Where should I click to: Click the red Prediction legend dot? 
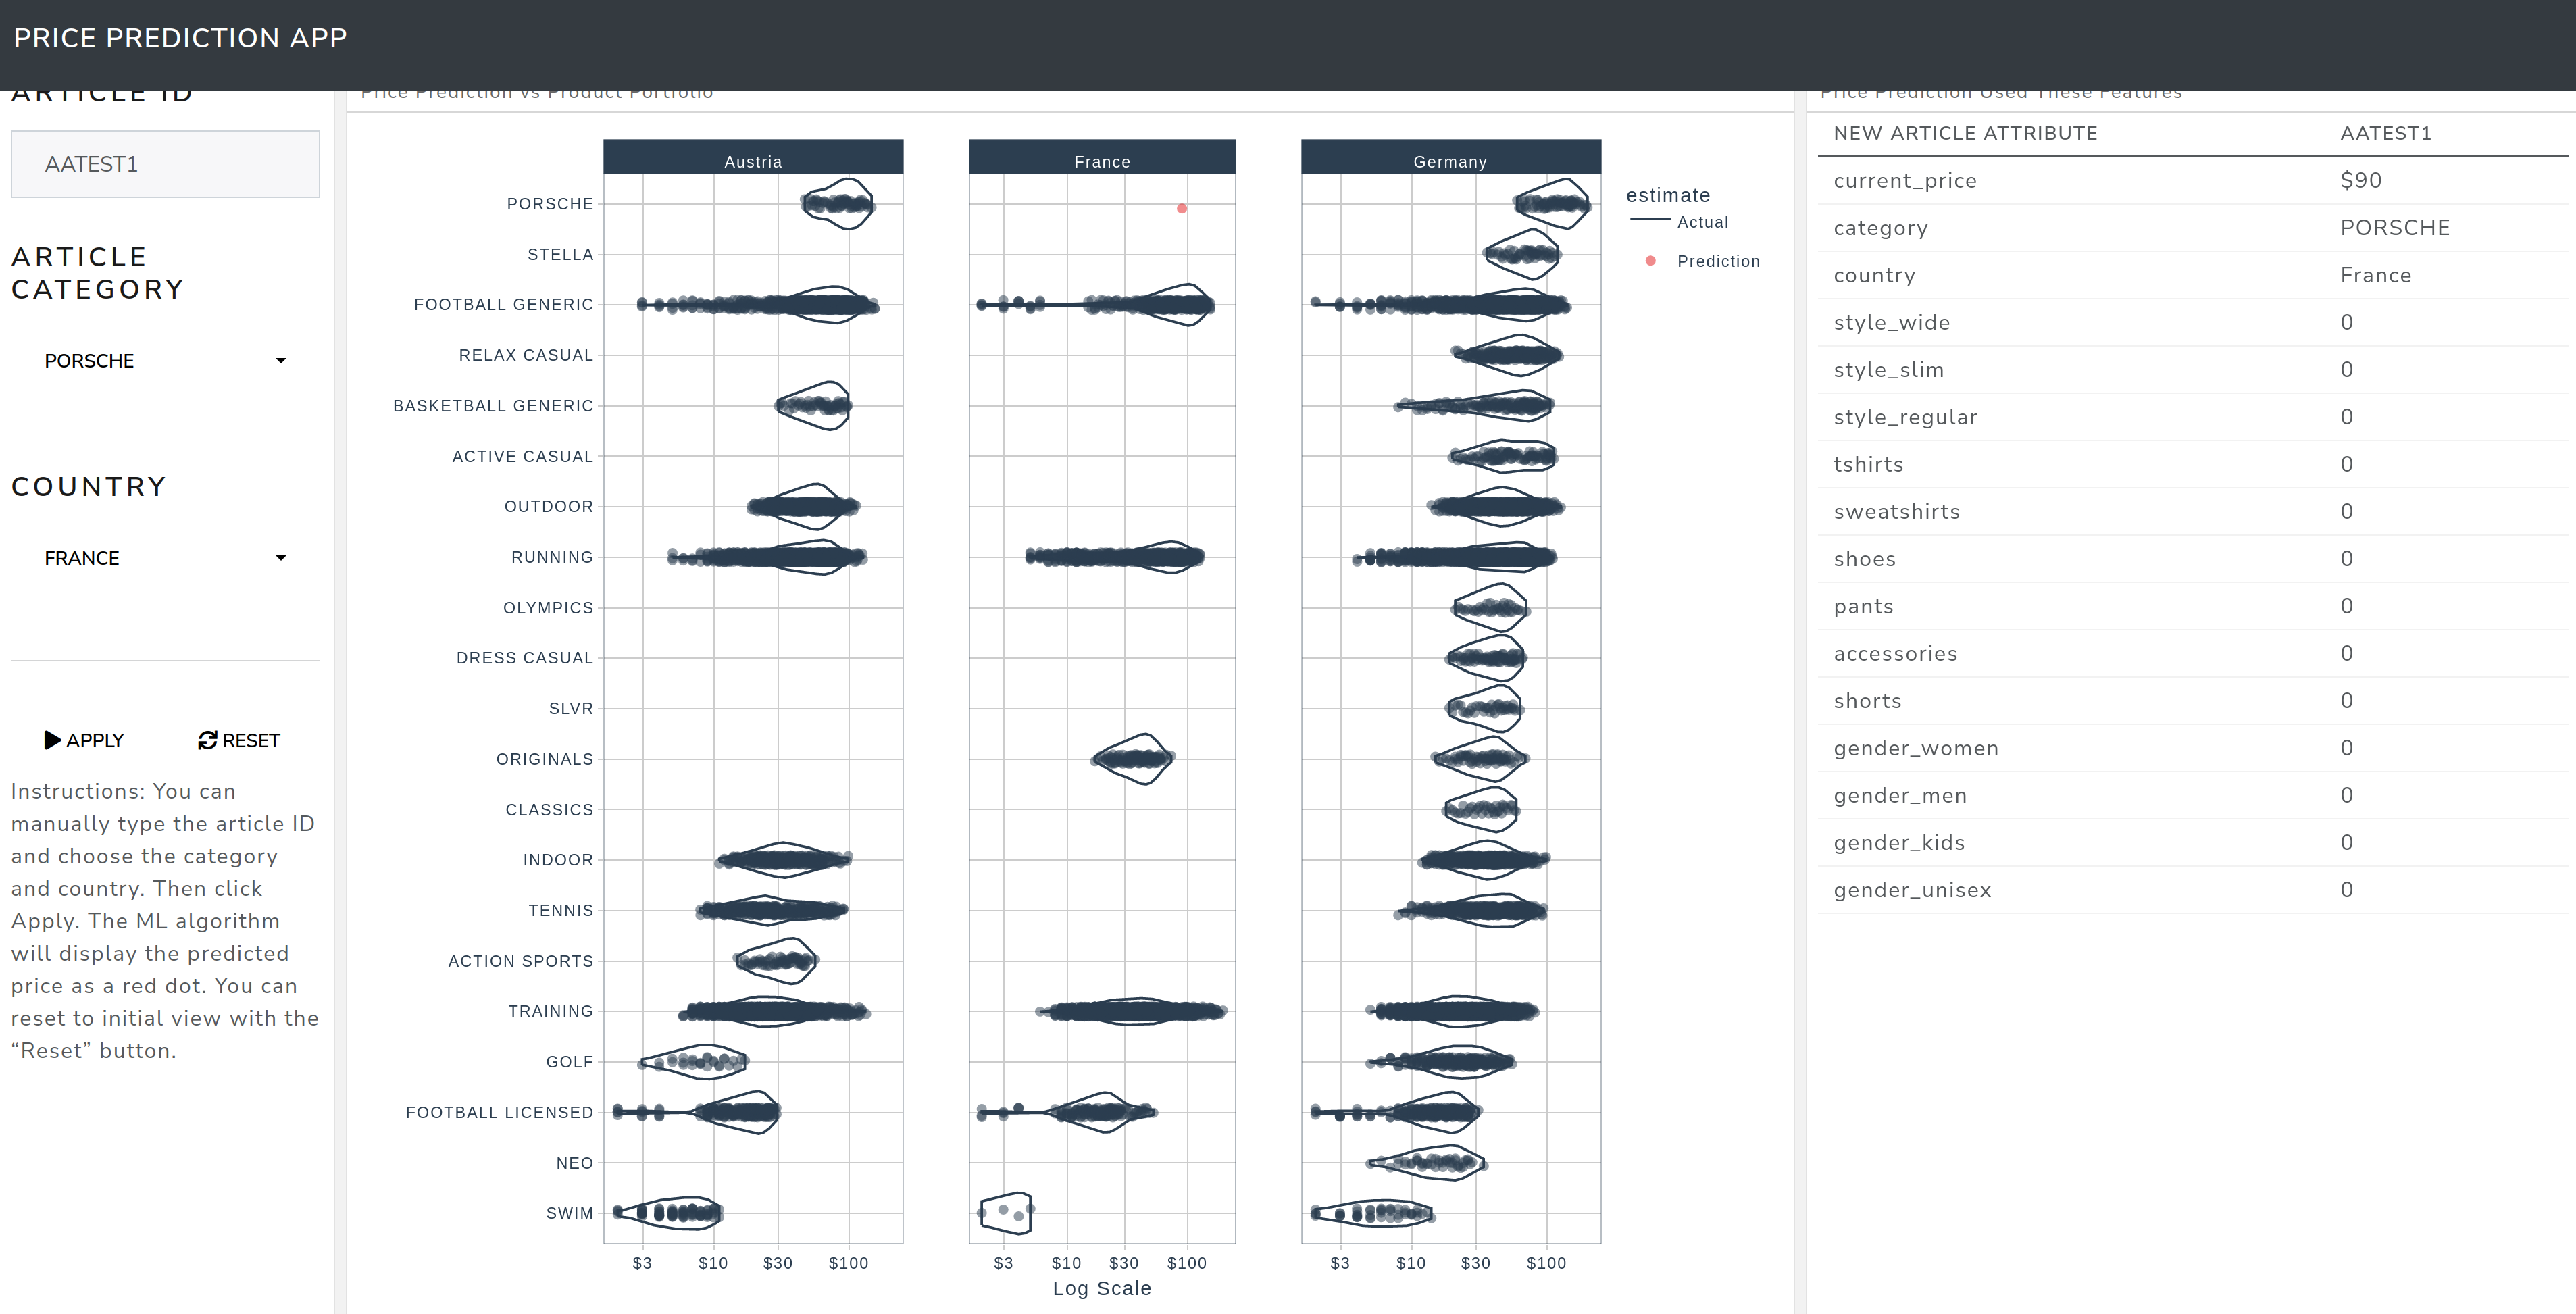tap(1650, 261)
